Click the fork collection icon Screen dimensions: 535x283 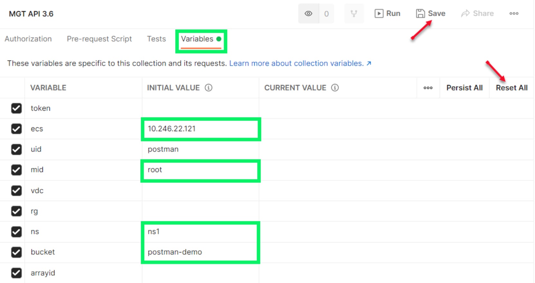tap(354, 14)
